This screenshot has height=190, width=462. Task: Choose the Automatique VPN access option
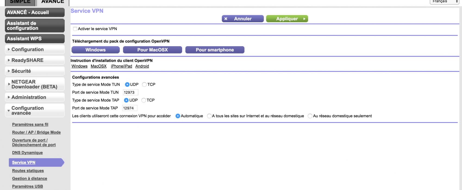click(178, 116)
